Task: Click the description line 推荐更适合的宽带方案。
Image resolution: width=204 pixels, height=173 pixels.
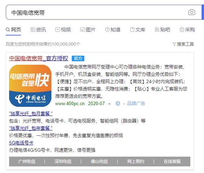Action: pos(79,96)
